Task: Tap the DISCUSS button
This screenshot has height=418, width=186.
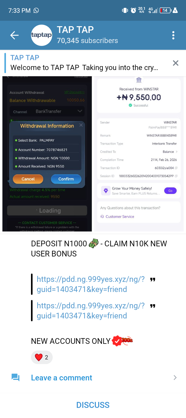Action: pos(93,405)
